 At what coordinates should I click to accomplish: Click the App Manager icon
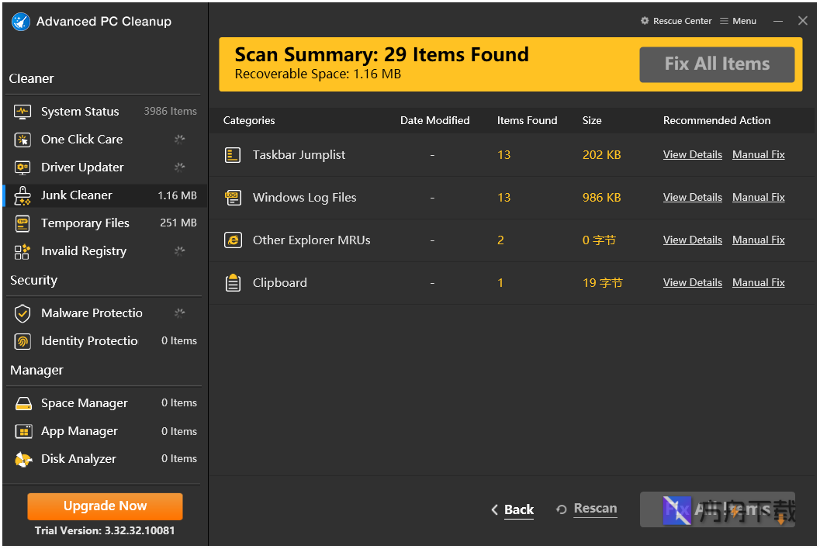click(x=23, y=431)
